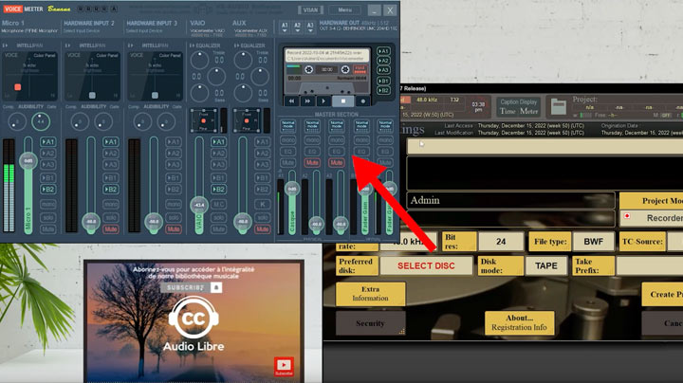Viewport: 683px width, 383px height.
Task: Open Select Input Device for Hardware Input 3
Action: pyautogui.click(x=144, y=31)
